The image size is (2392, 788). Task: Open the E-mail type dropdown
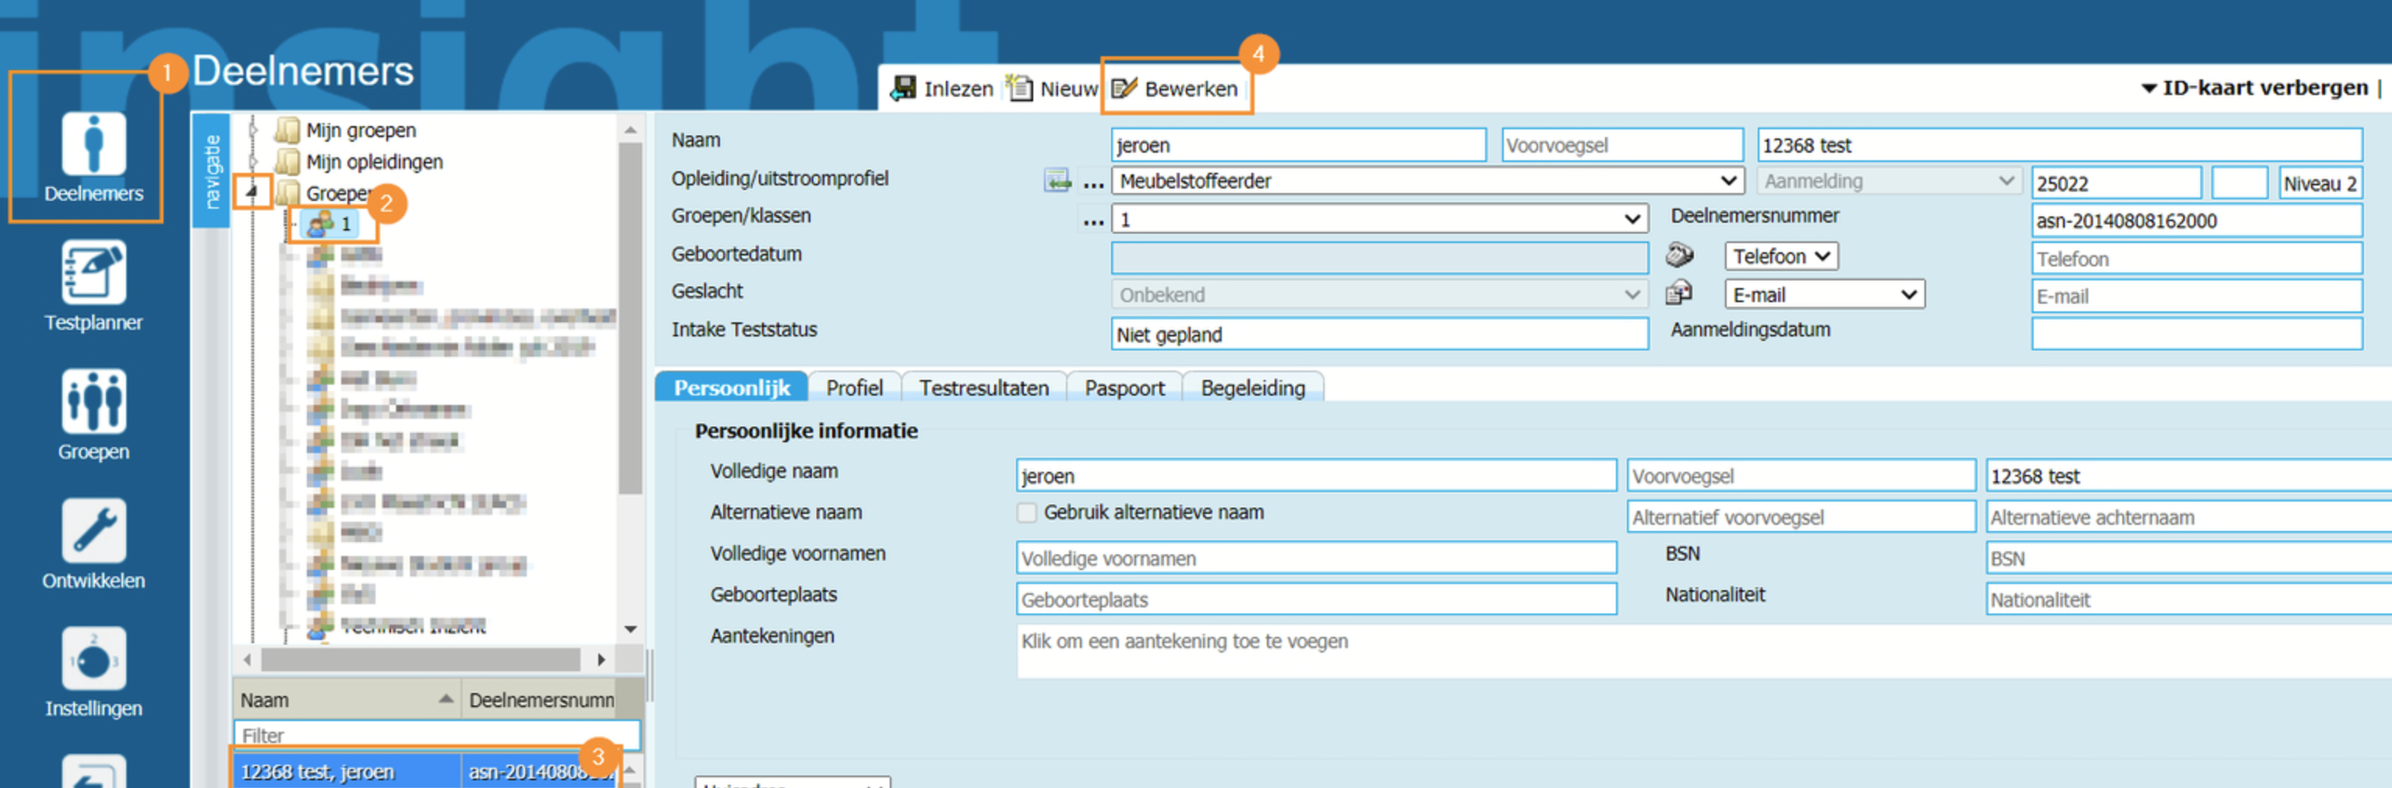1907,295
